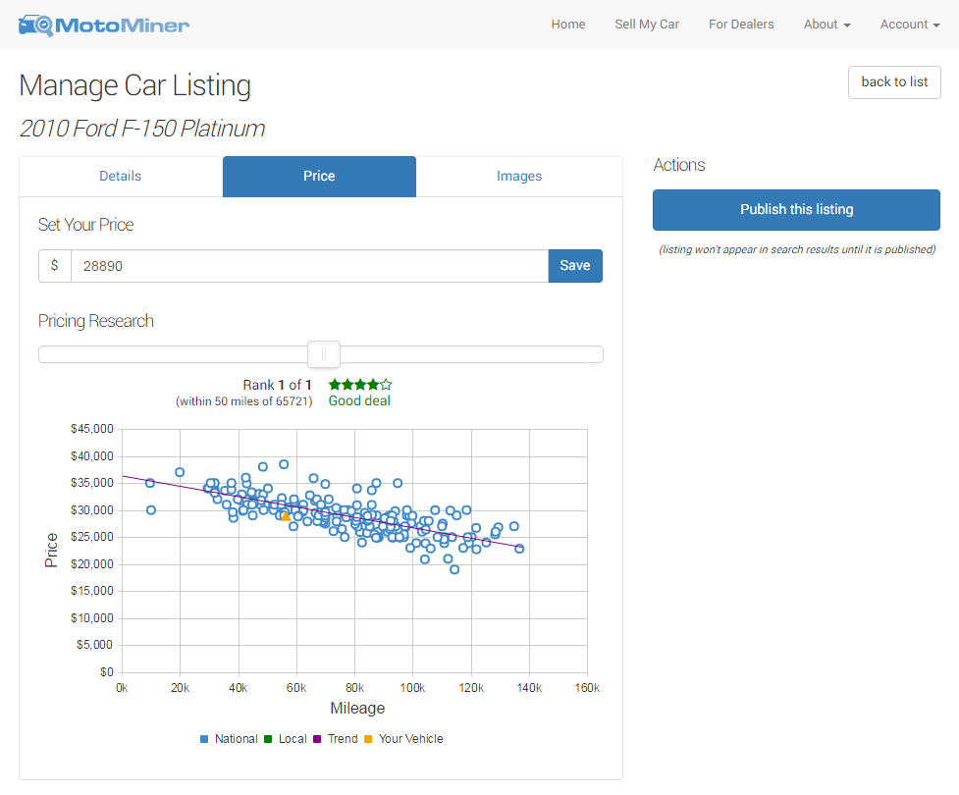
Task: Click the '2010 Ford F-150 Platinum' subtitle
Action: click(x=142, y=129)
